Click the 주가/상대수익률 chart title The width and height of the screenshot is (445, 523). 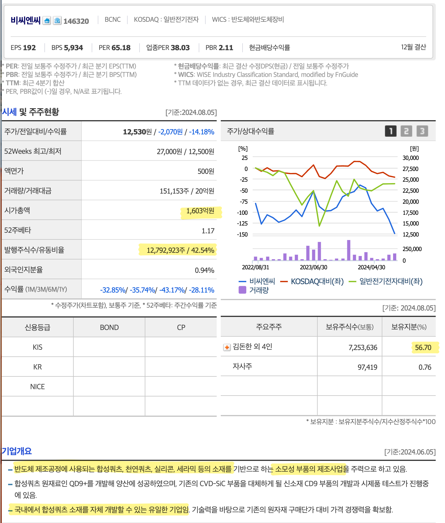coord(251,131)
